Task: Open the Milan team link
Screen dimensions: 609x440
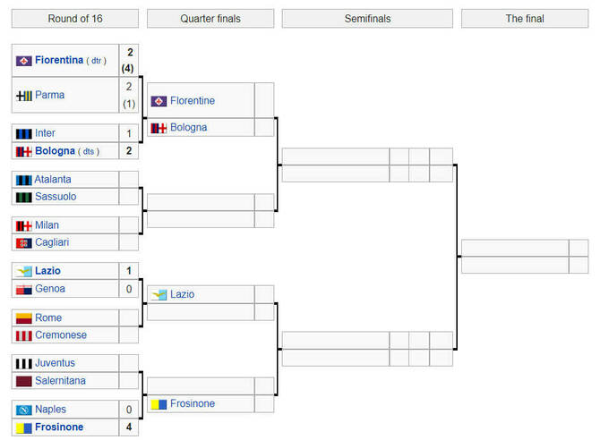Action: click(47, 225)
